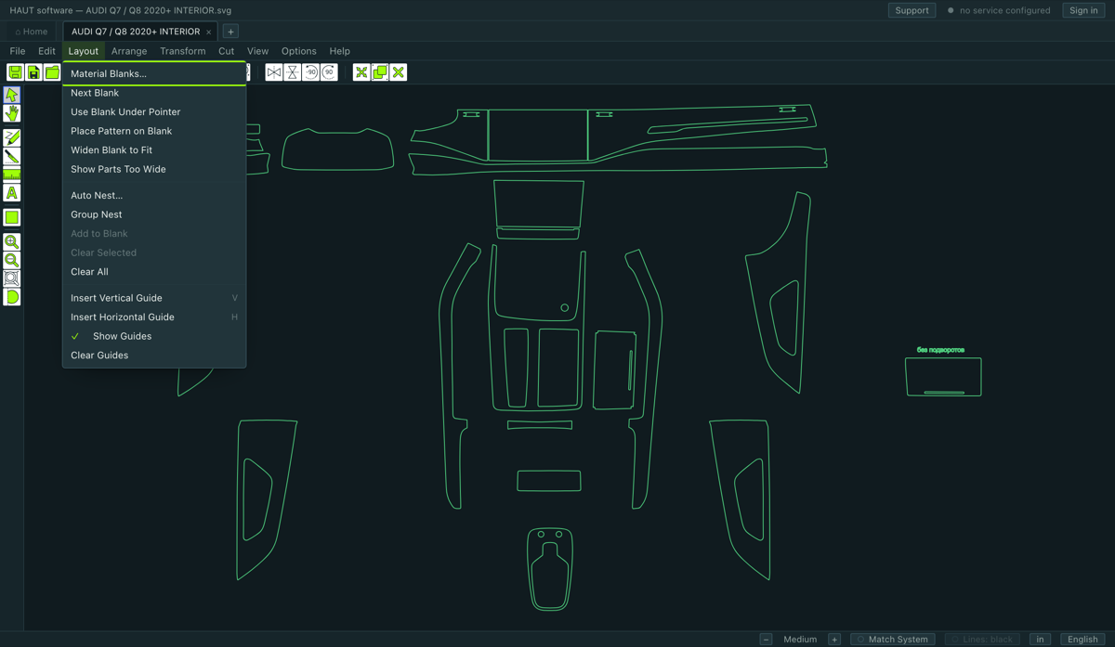Click the open folder icon
The image size is (1115, 647).
[x=52, y=72]
